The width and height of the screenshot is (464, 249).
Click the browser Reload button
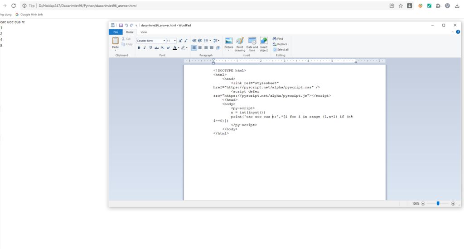(14, 5)
